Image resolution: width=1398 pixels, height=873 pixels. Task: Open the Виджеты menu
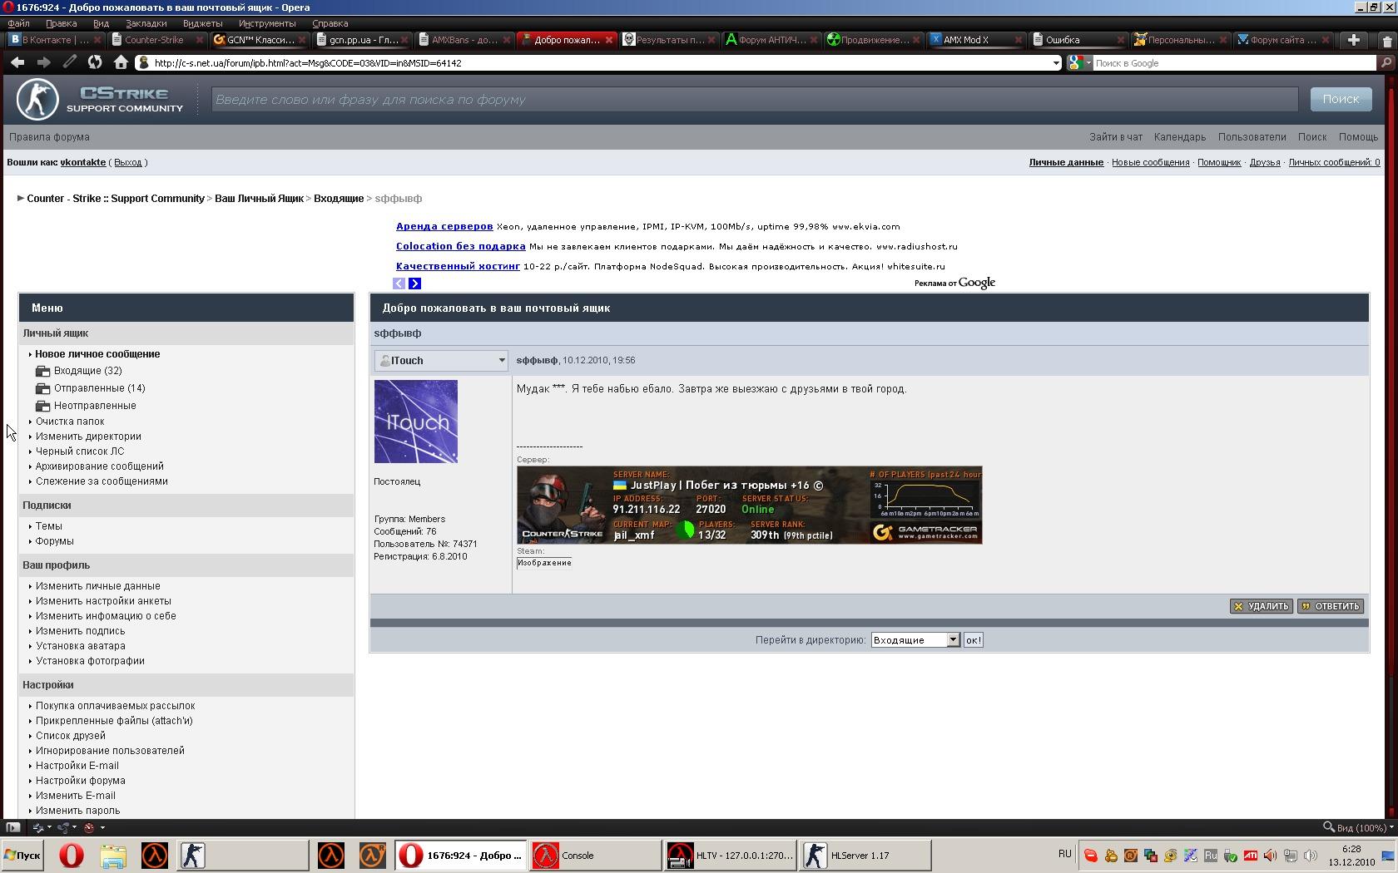click(202, 23)
